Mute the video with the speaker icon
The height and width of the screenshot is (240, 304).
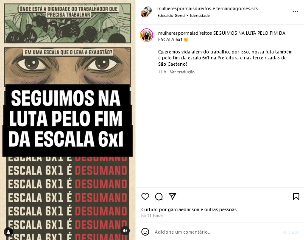click(125, 231)
